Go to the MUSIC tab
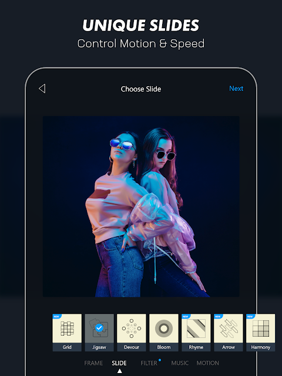 (x=180, y=363)
